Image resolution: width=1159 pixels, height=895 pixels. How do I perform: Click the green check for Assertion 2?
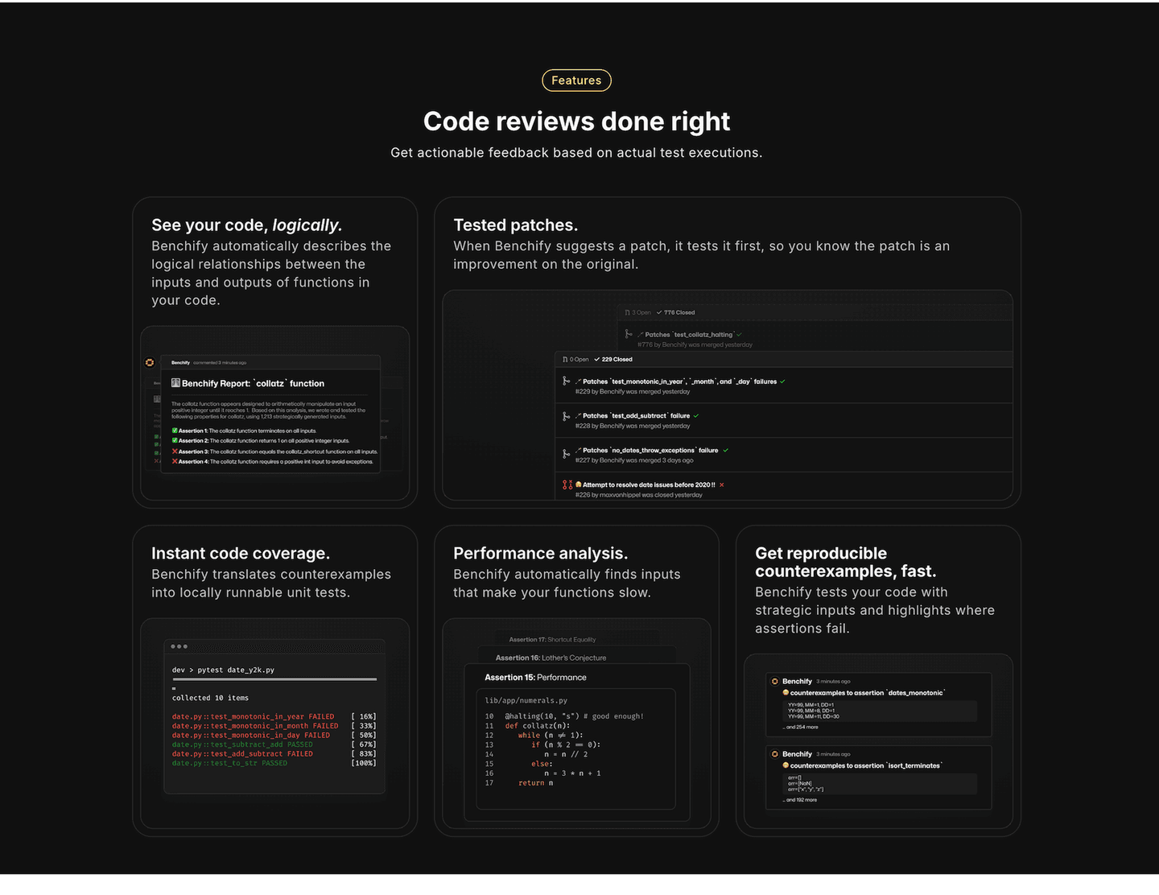coord(175,440)
